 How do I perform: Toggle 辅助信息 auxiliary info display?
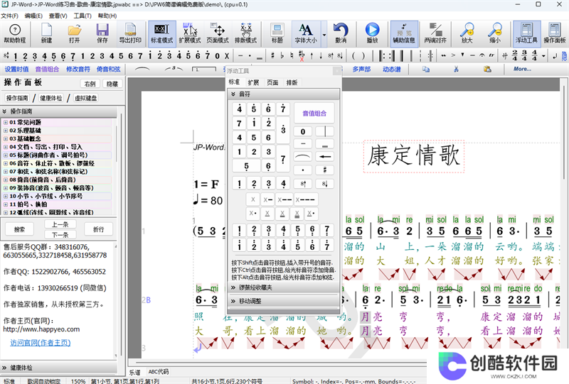pyautogui.click(x=404, y=33)
